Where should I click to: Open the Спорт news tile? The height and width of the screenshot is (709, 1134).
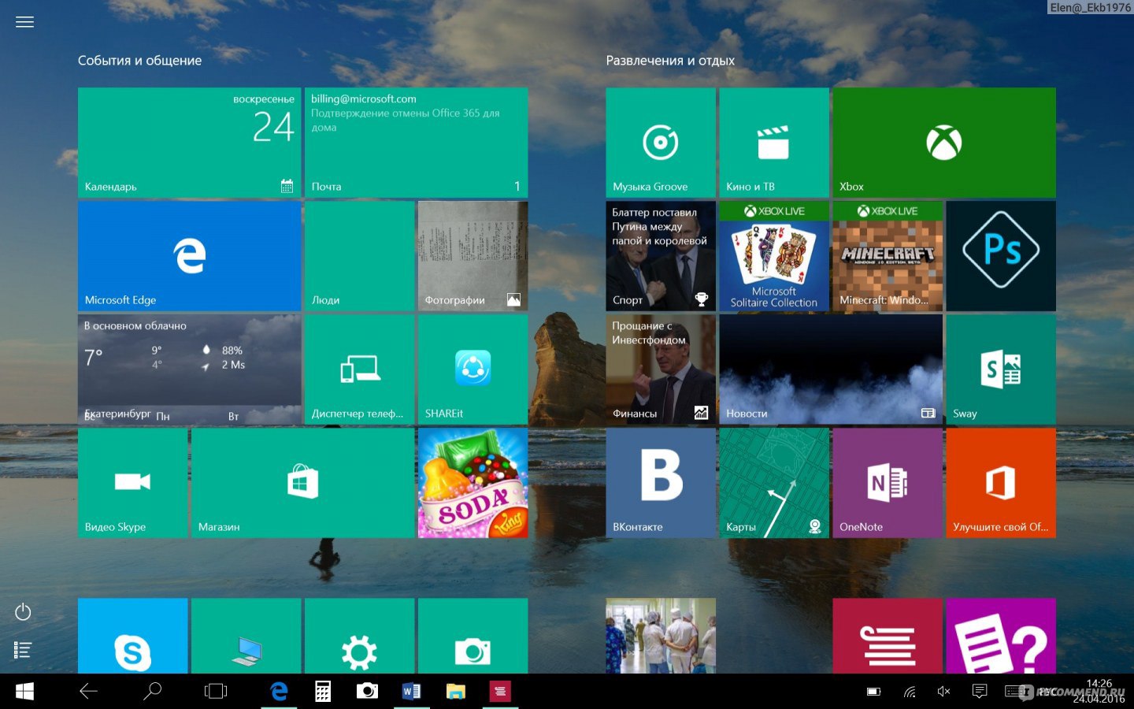click(x=661, y=255)
